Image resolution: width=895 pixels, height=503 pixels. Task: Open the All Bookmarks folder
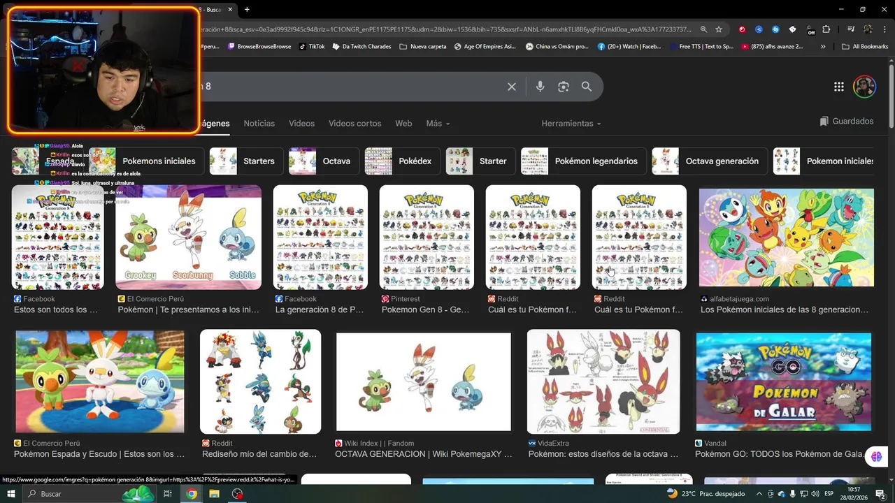[x=865, y=47]
